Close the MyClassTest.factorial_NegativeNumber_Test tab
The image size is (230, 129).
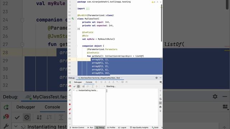point(122,78)
